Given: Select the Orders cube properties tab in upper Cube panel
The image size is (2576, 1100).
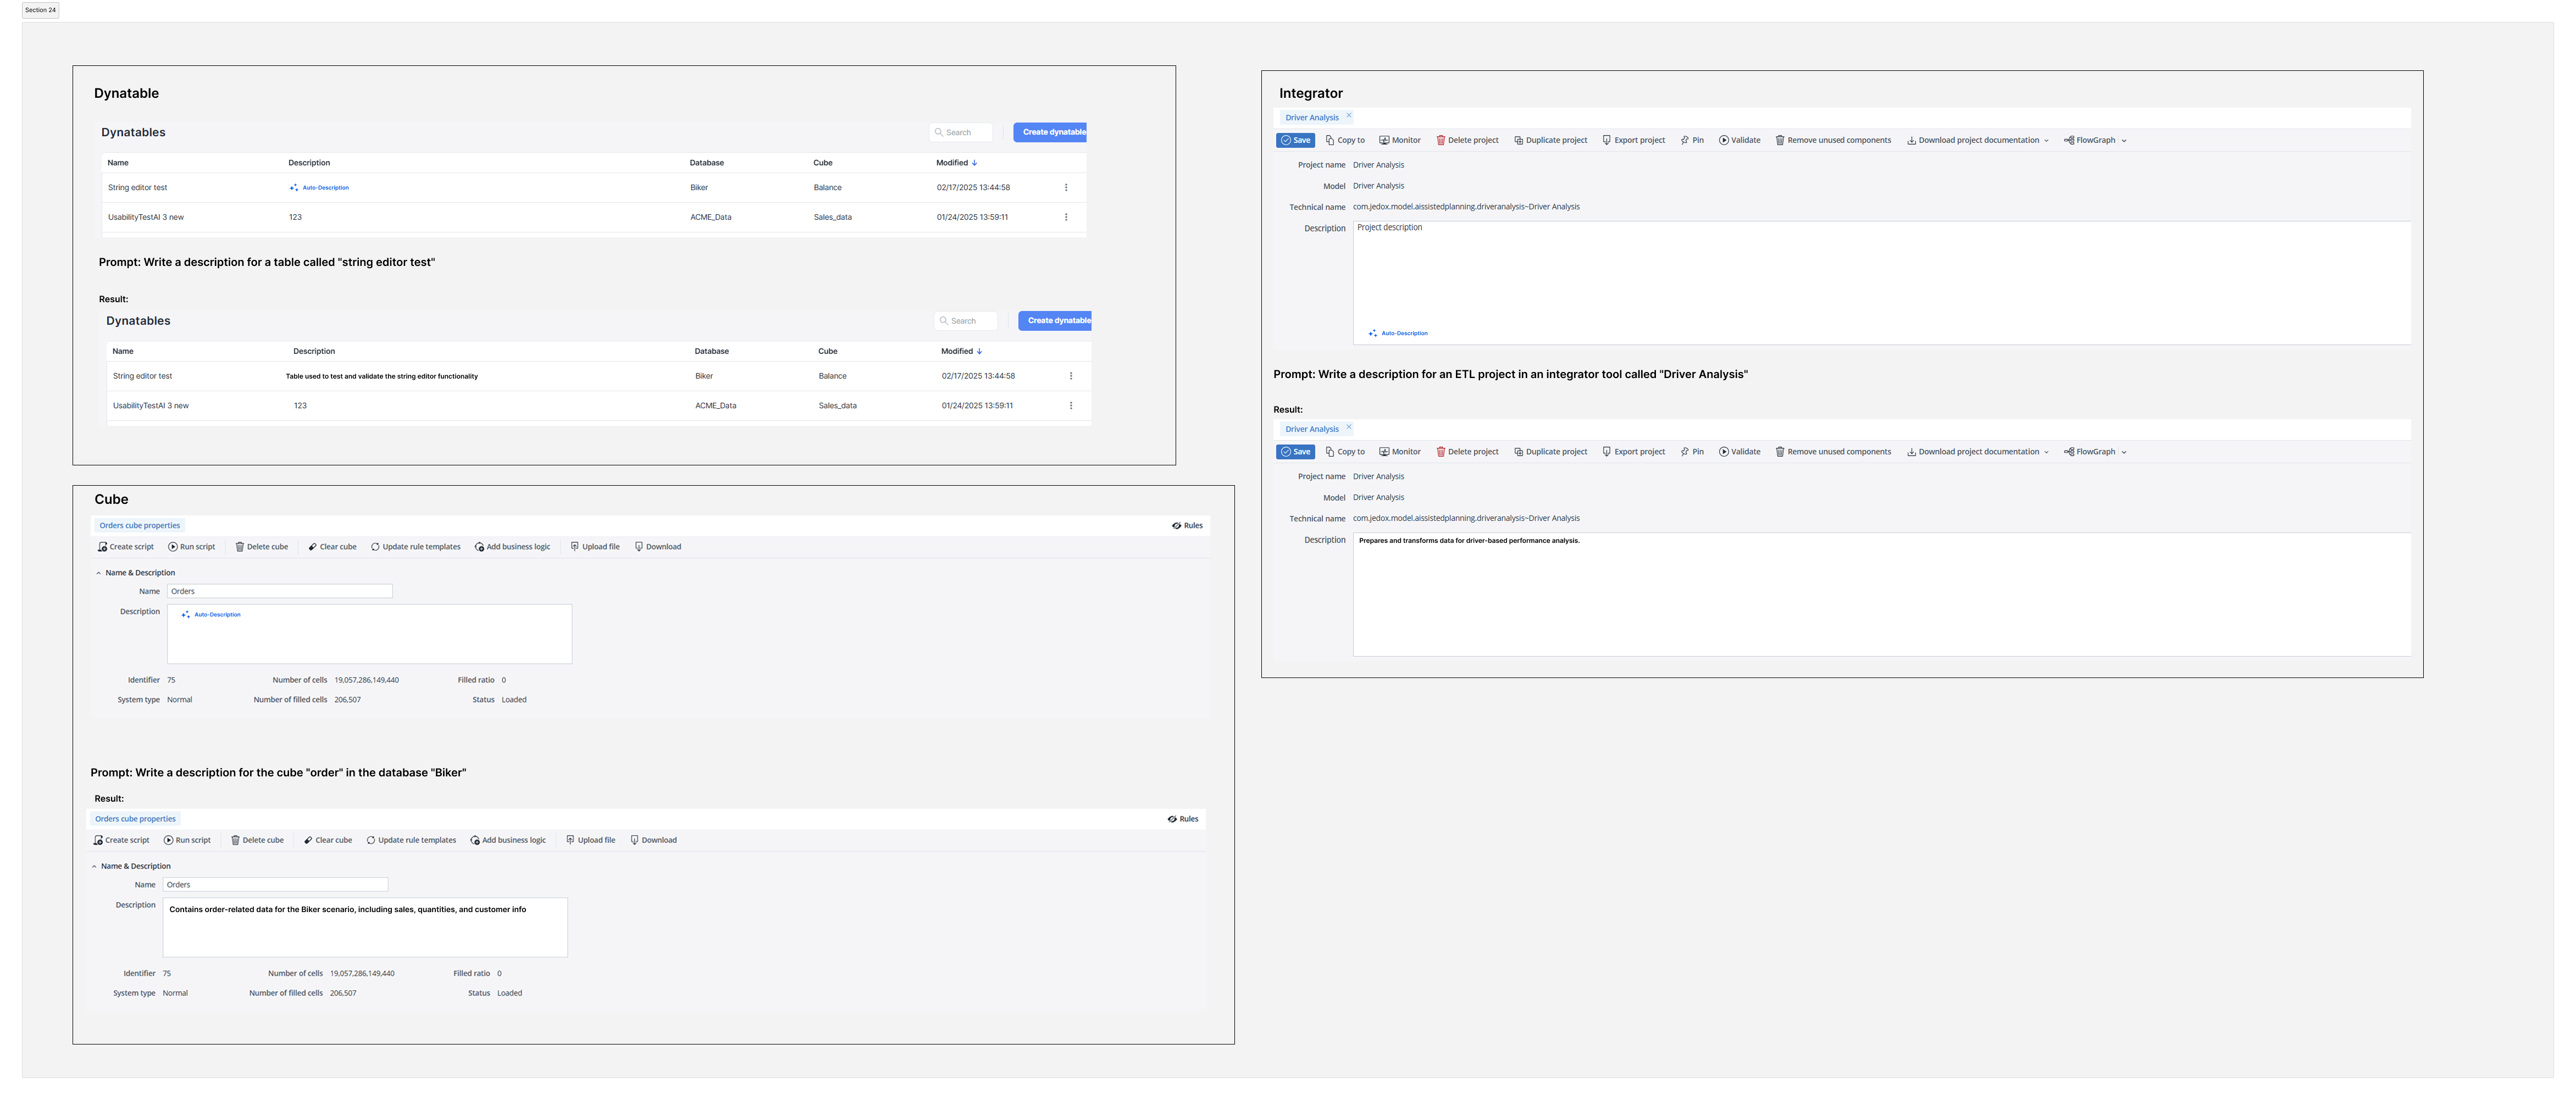Looking at the screenshot, I should pos(140,526).
